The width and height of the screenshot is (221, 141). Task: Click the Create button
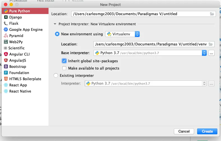(207, 131)
